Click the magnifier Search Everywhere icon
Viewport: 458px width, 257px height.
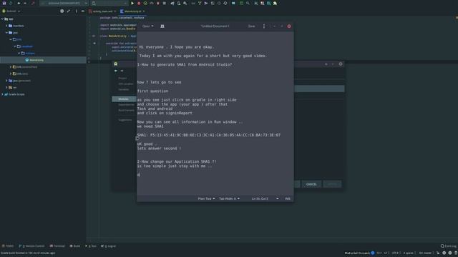[x=248, y=3]
